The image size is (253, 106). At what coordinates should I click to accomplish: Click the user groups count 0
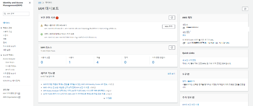42,62
